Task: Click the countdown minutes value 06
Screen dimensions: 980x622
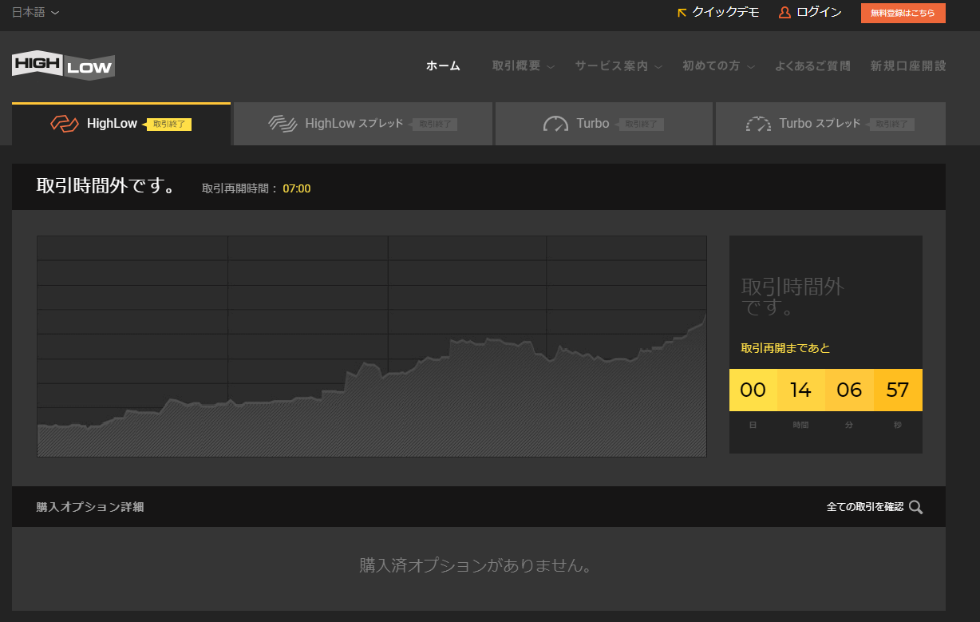Action: coord(849,390)
